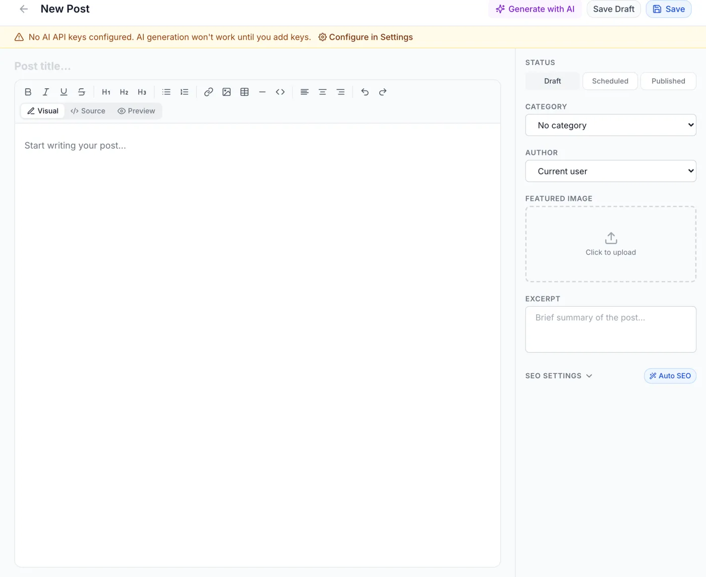The height and width of the screenshot is (577, 706).
Task: Set post status to Published
Action: point(668,81)
